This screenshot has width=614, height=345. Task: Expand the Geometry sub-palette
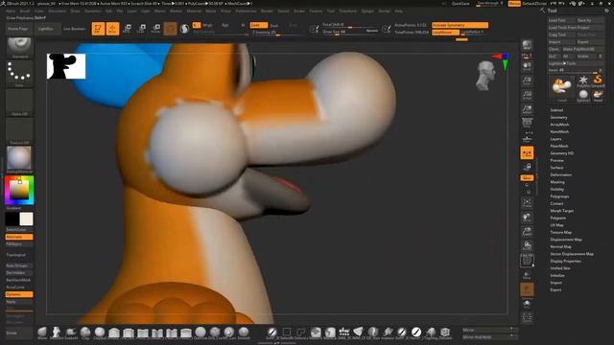(x=558, y=117)
